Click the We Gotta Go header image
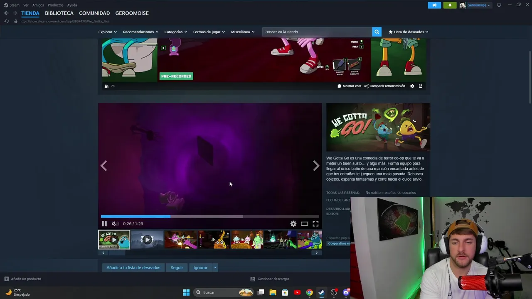Image resolution: width=532 pixels, height=299 pixels. pos(378,127)
